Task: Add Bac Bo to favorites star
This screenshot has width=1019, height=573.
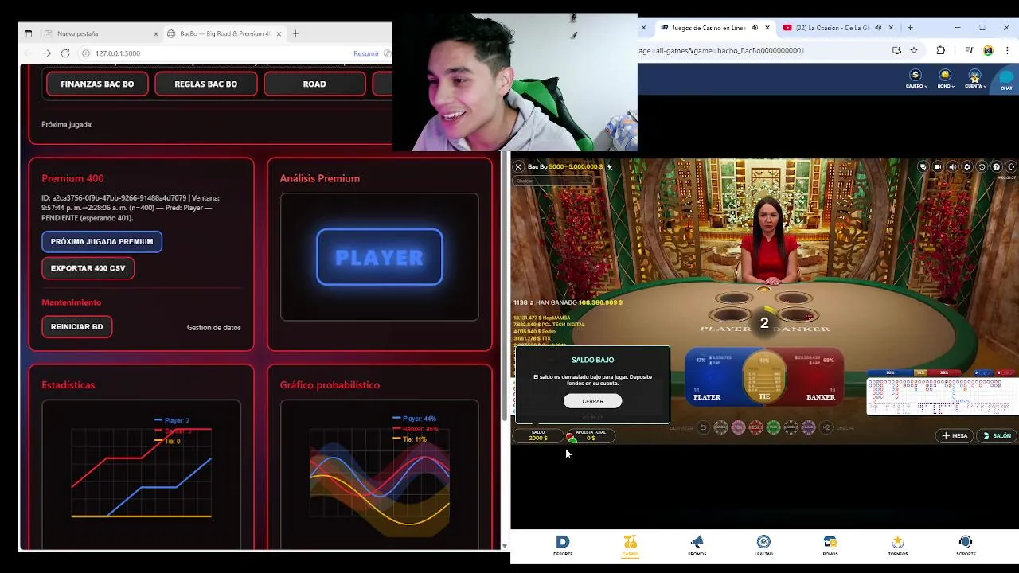Action: tap(610, 166)
